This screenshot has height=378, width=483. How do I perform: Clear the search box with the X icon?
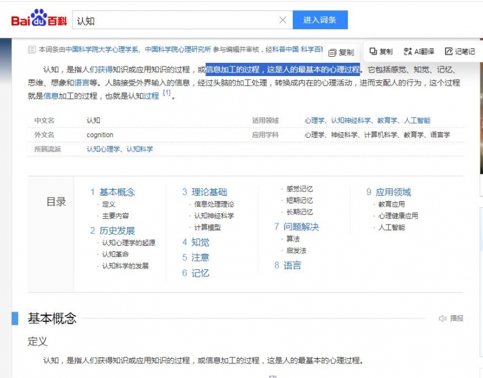click(x=283, y=19)
